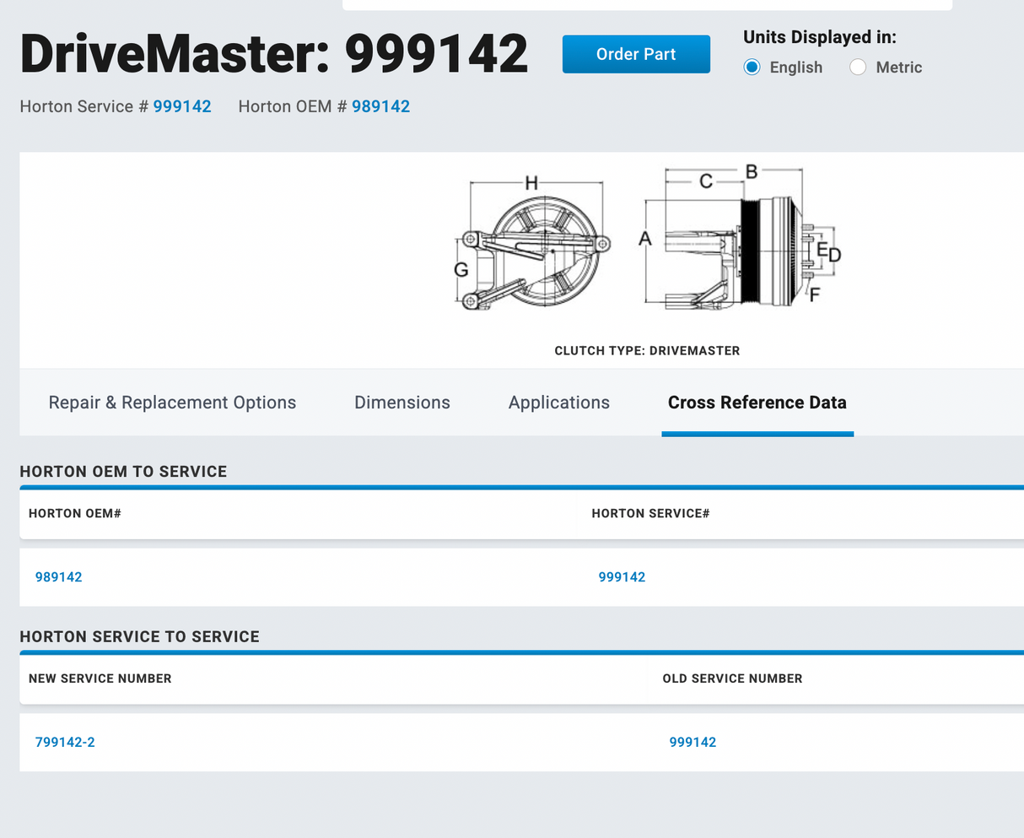1024x838 pixels.
Task: Open 999142 in the Horton Service# column
Action: pos(622,577)
